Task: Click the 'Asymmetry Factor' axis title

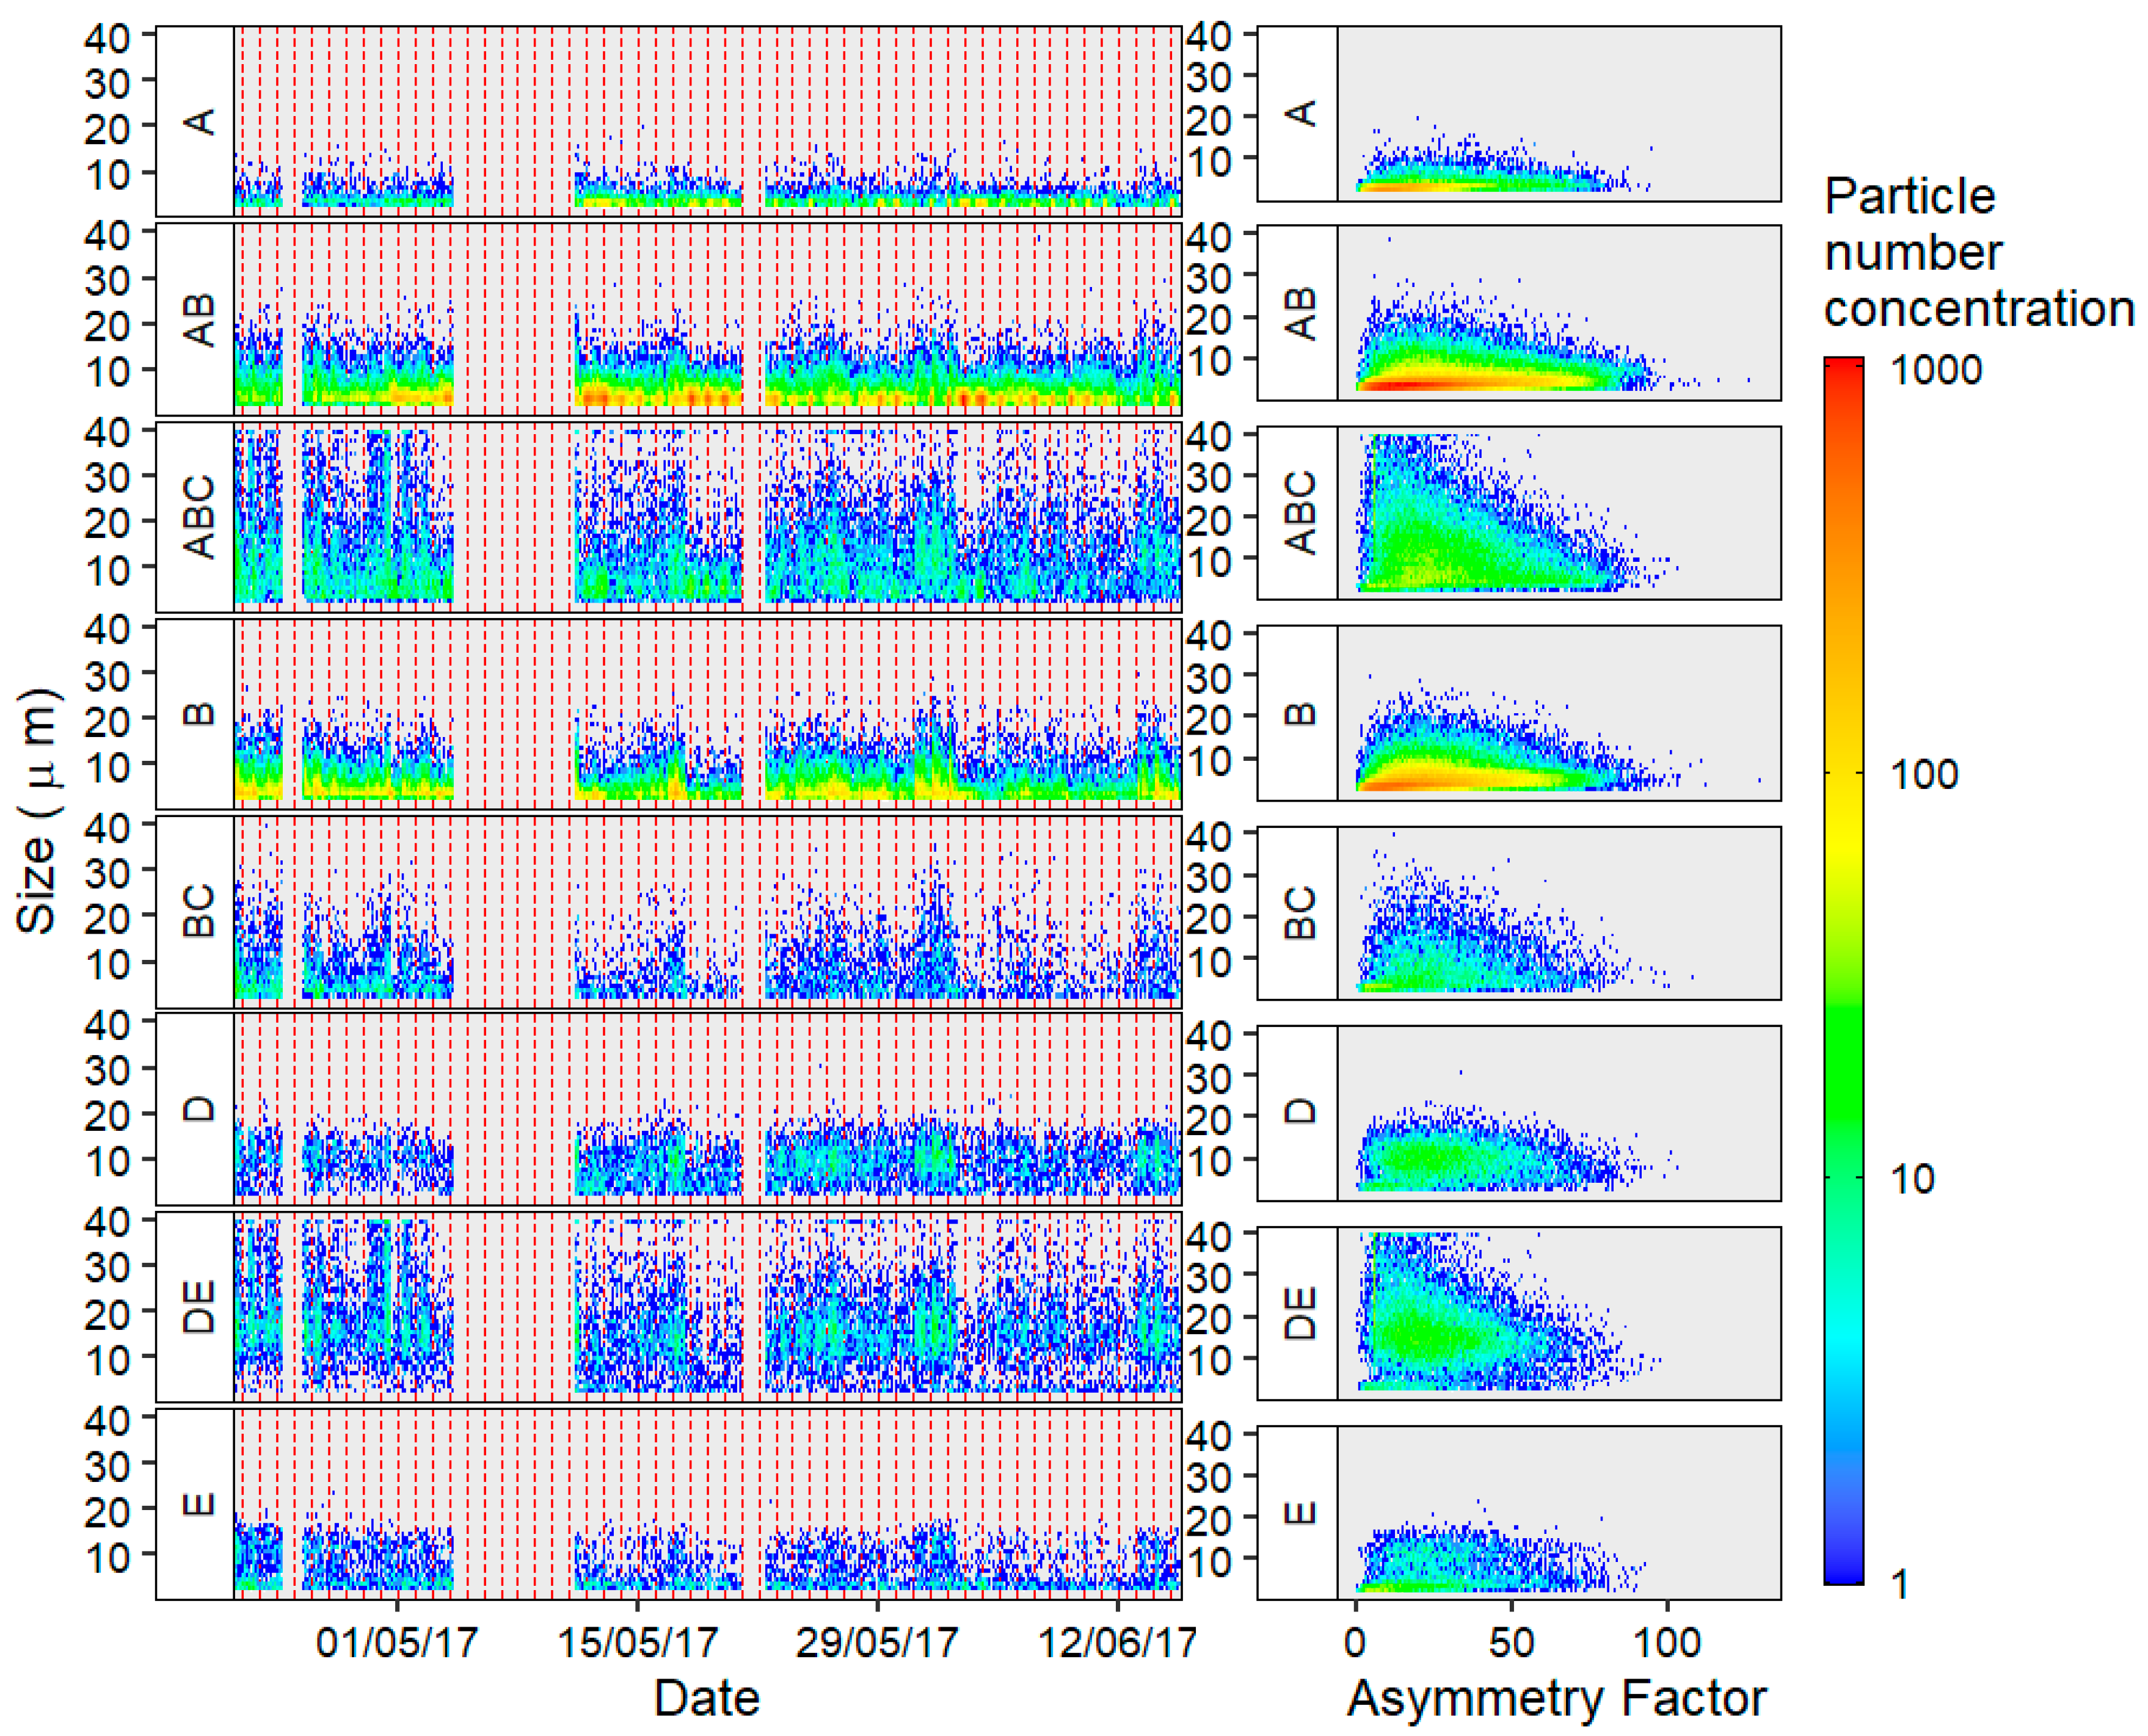Action: pyautogui.click(x=1557, y=1699)
